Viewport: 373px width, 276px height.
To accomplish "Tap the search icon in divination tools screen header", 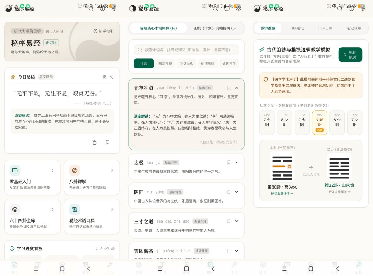I will [x=340, y=9].
